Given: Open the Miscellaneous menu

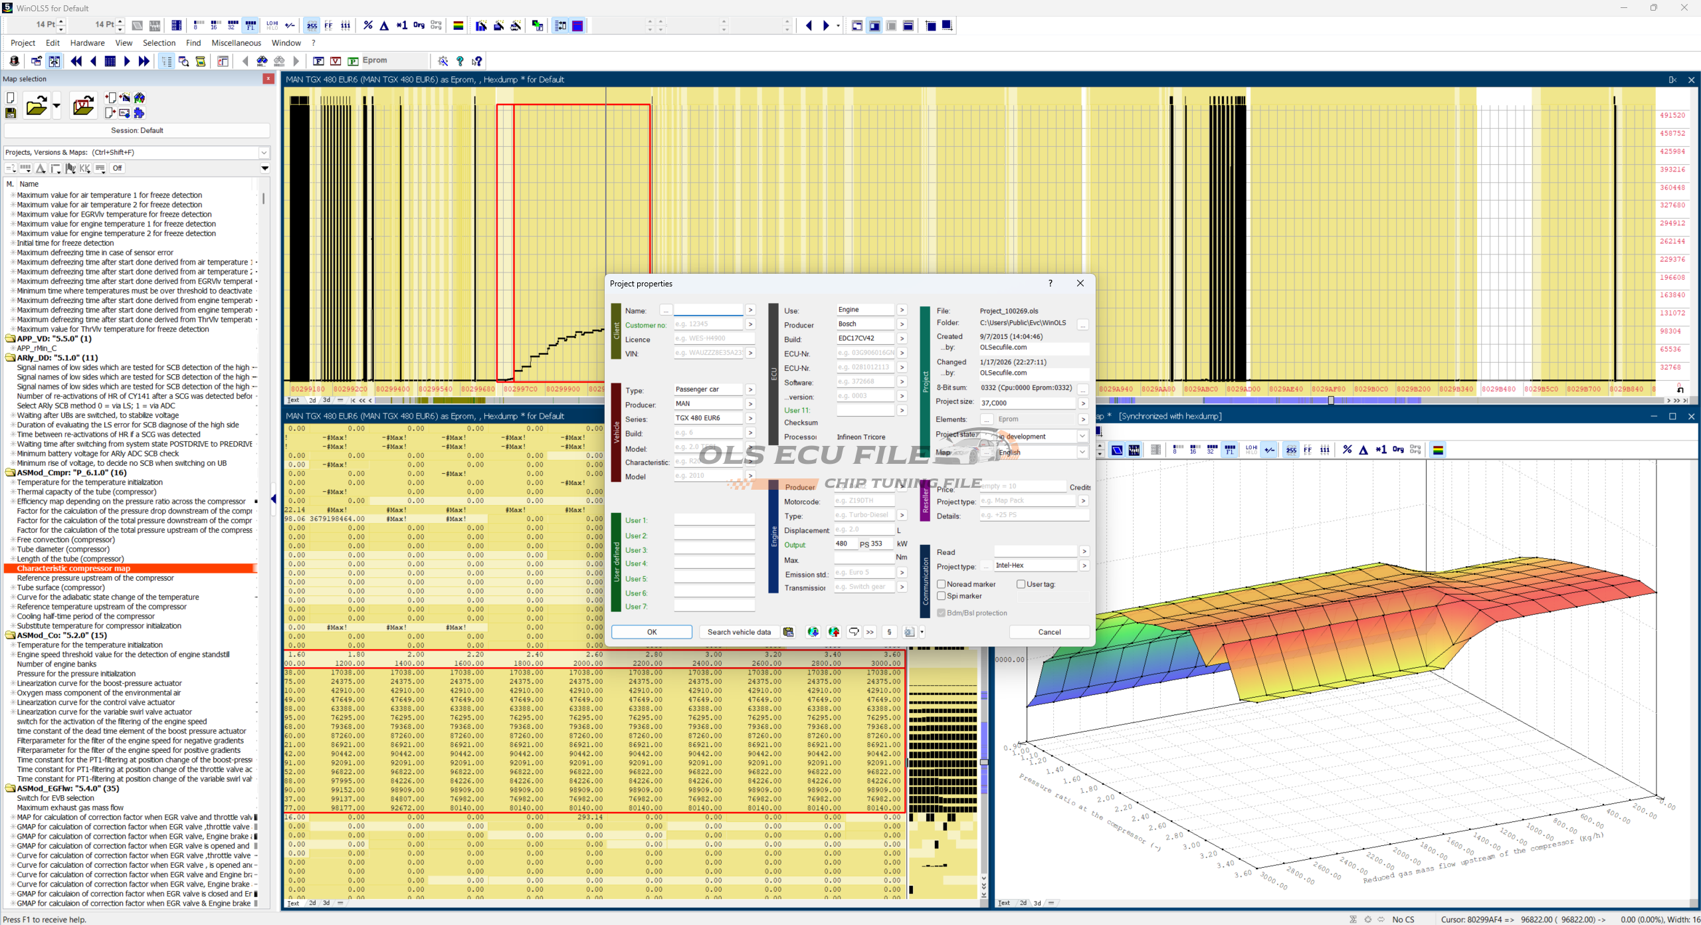Looking at the screenshot, I should pyautogui.click(x=236, y=43).
